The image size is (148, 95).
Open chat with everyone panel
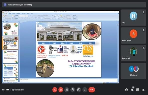point(138,90)
